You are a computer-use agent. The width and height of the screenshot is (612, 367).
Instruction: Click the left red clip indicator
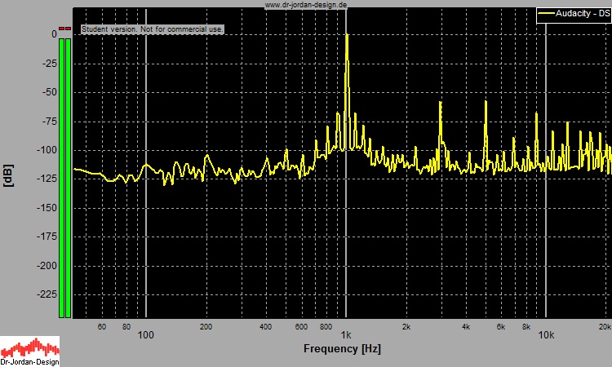tap(62, 29)
